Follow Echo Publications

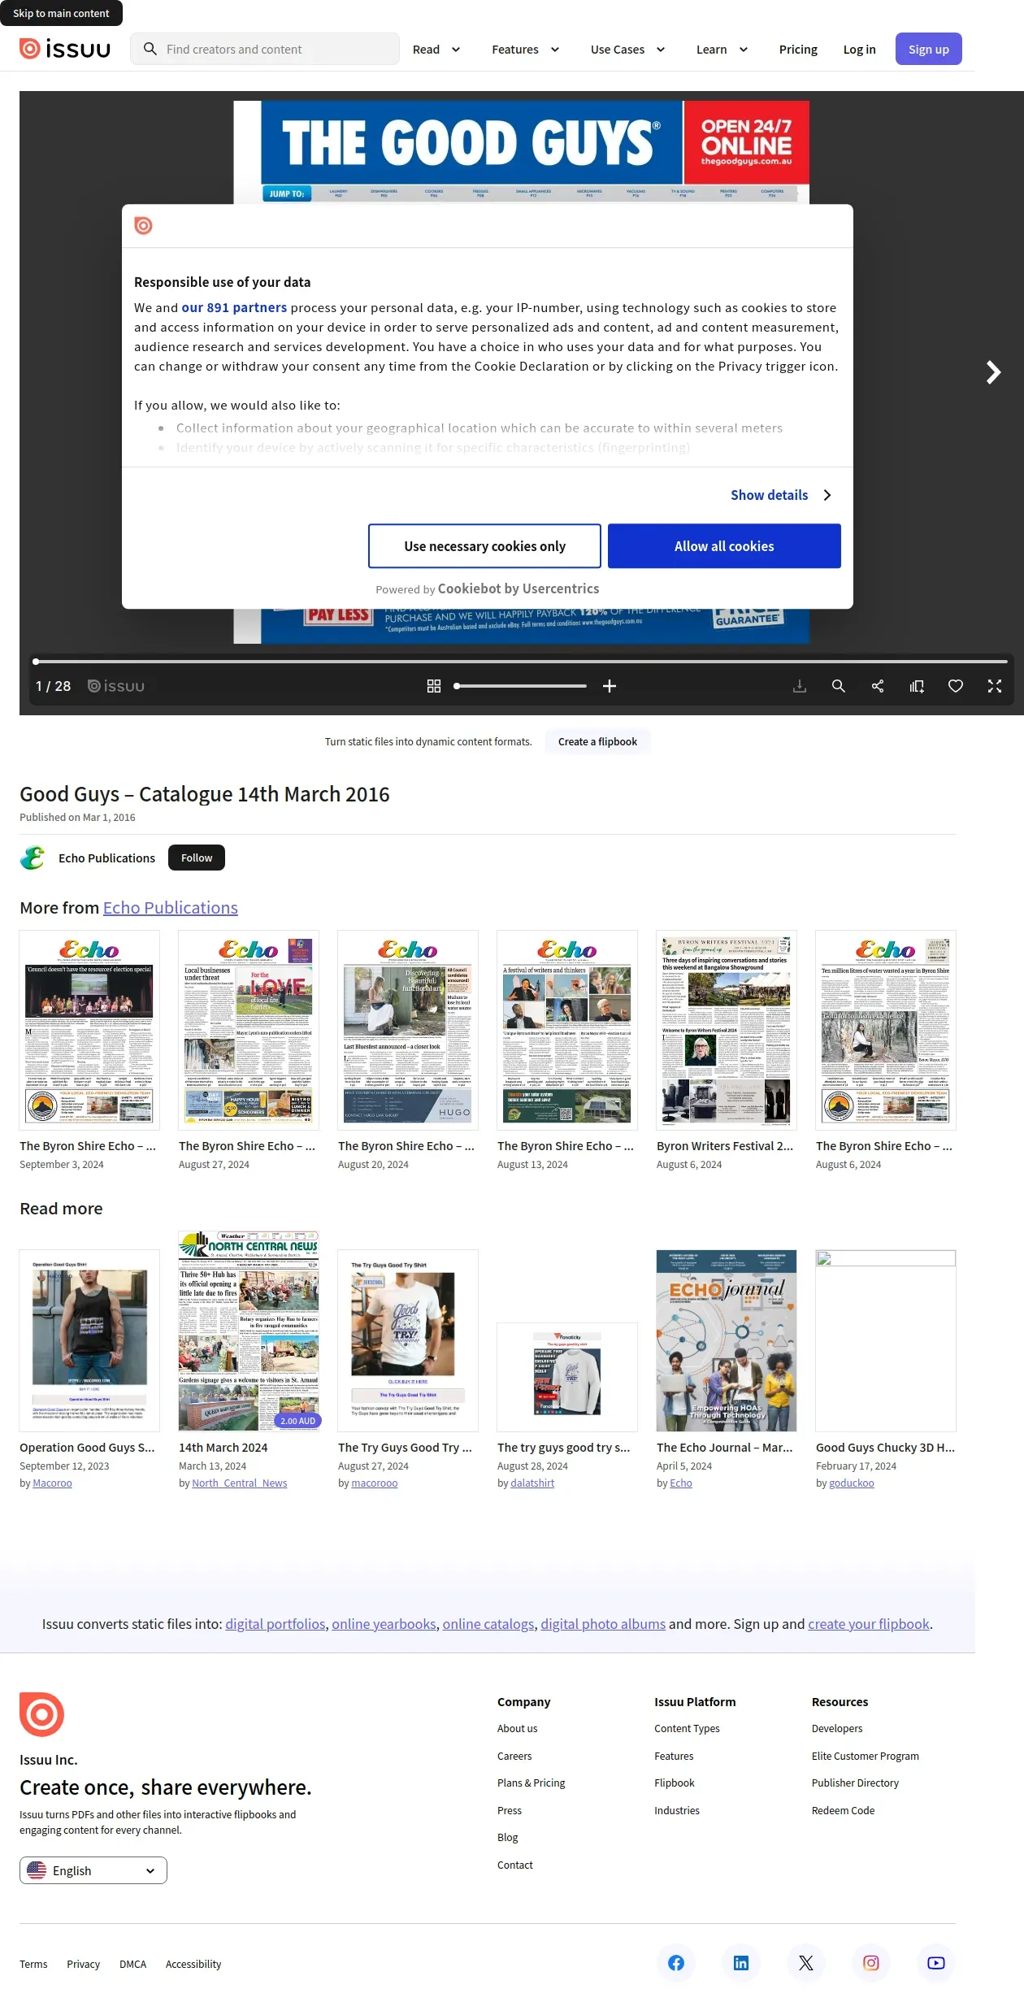click(197, 858)
